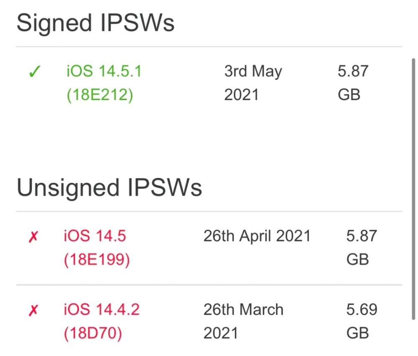Select the signed iOS 14.5.1 table row
Image resolution: width=418 pixels, height=356 pixels.
(x=209, y=83)
